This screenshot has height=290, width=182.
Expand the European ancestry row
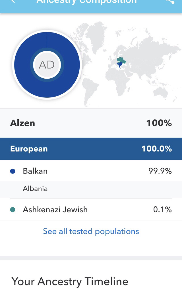pyautogui.click(x=91, y=149)
